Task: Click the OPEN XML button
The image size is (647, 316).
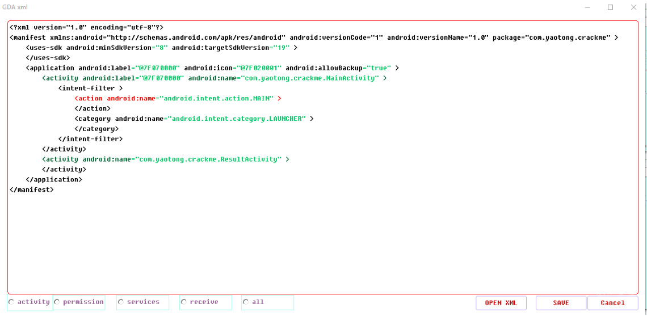Action: (x=501, y=303)
